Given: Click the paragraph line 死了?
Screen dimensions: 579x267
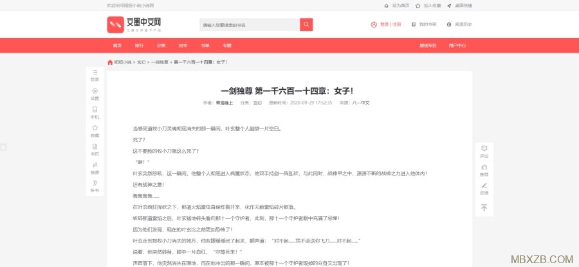Looking at the screenshot, I should [x=139, y=140].
